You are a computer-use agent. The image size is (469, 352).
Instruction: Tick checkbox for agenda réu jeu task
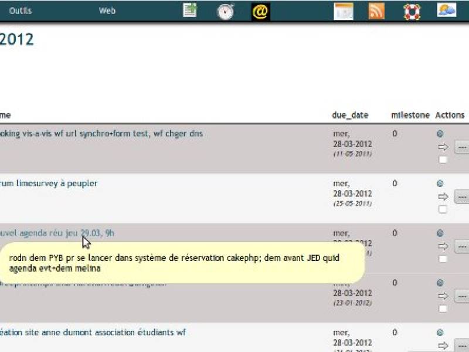coord(443,259)
